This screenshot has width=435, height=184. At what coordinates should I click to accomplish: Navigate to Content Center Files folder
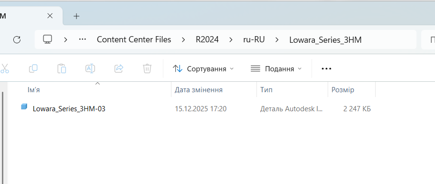click(134, 40)
